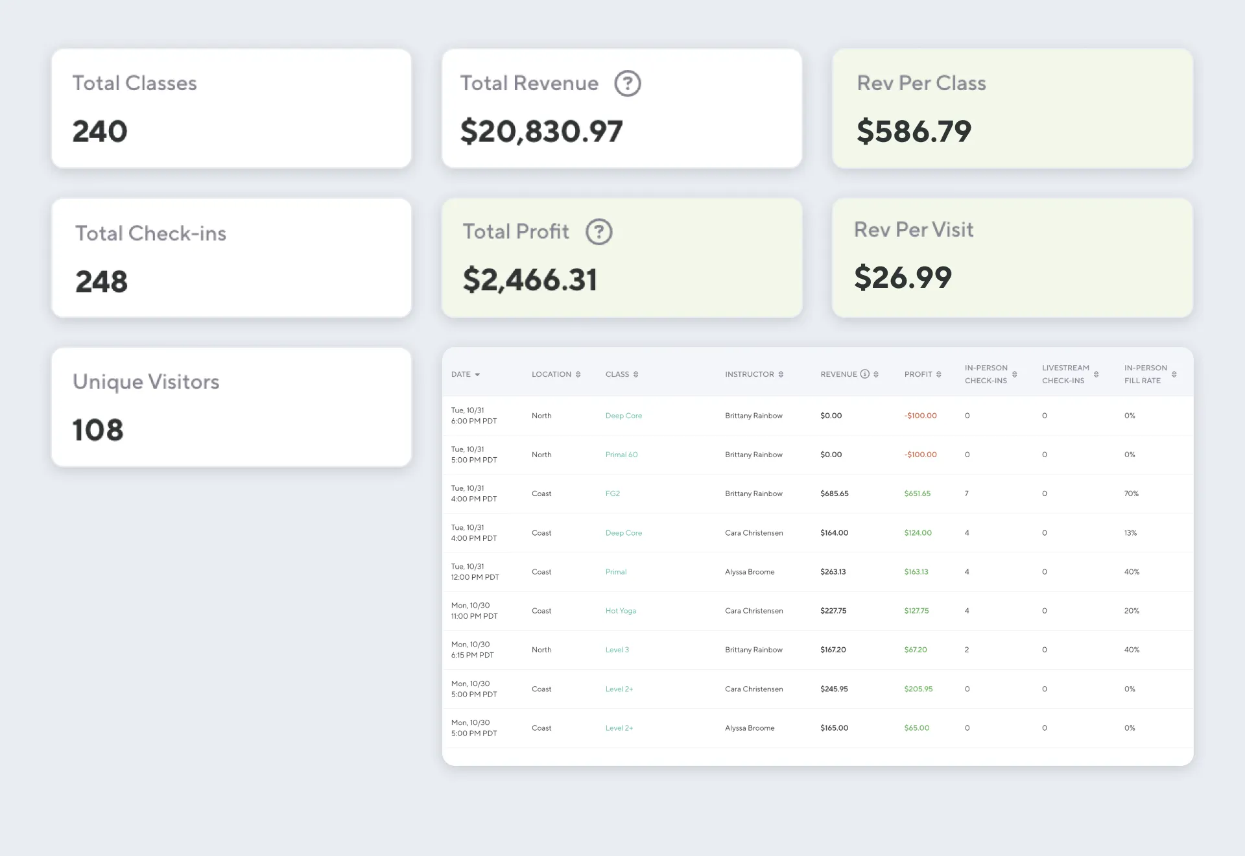Open the Hot Yoga class details

[x=621, y=610]
